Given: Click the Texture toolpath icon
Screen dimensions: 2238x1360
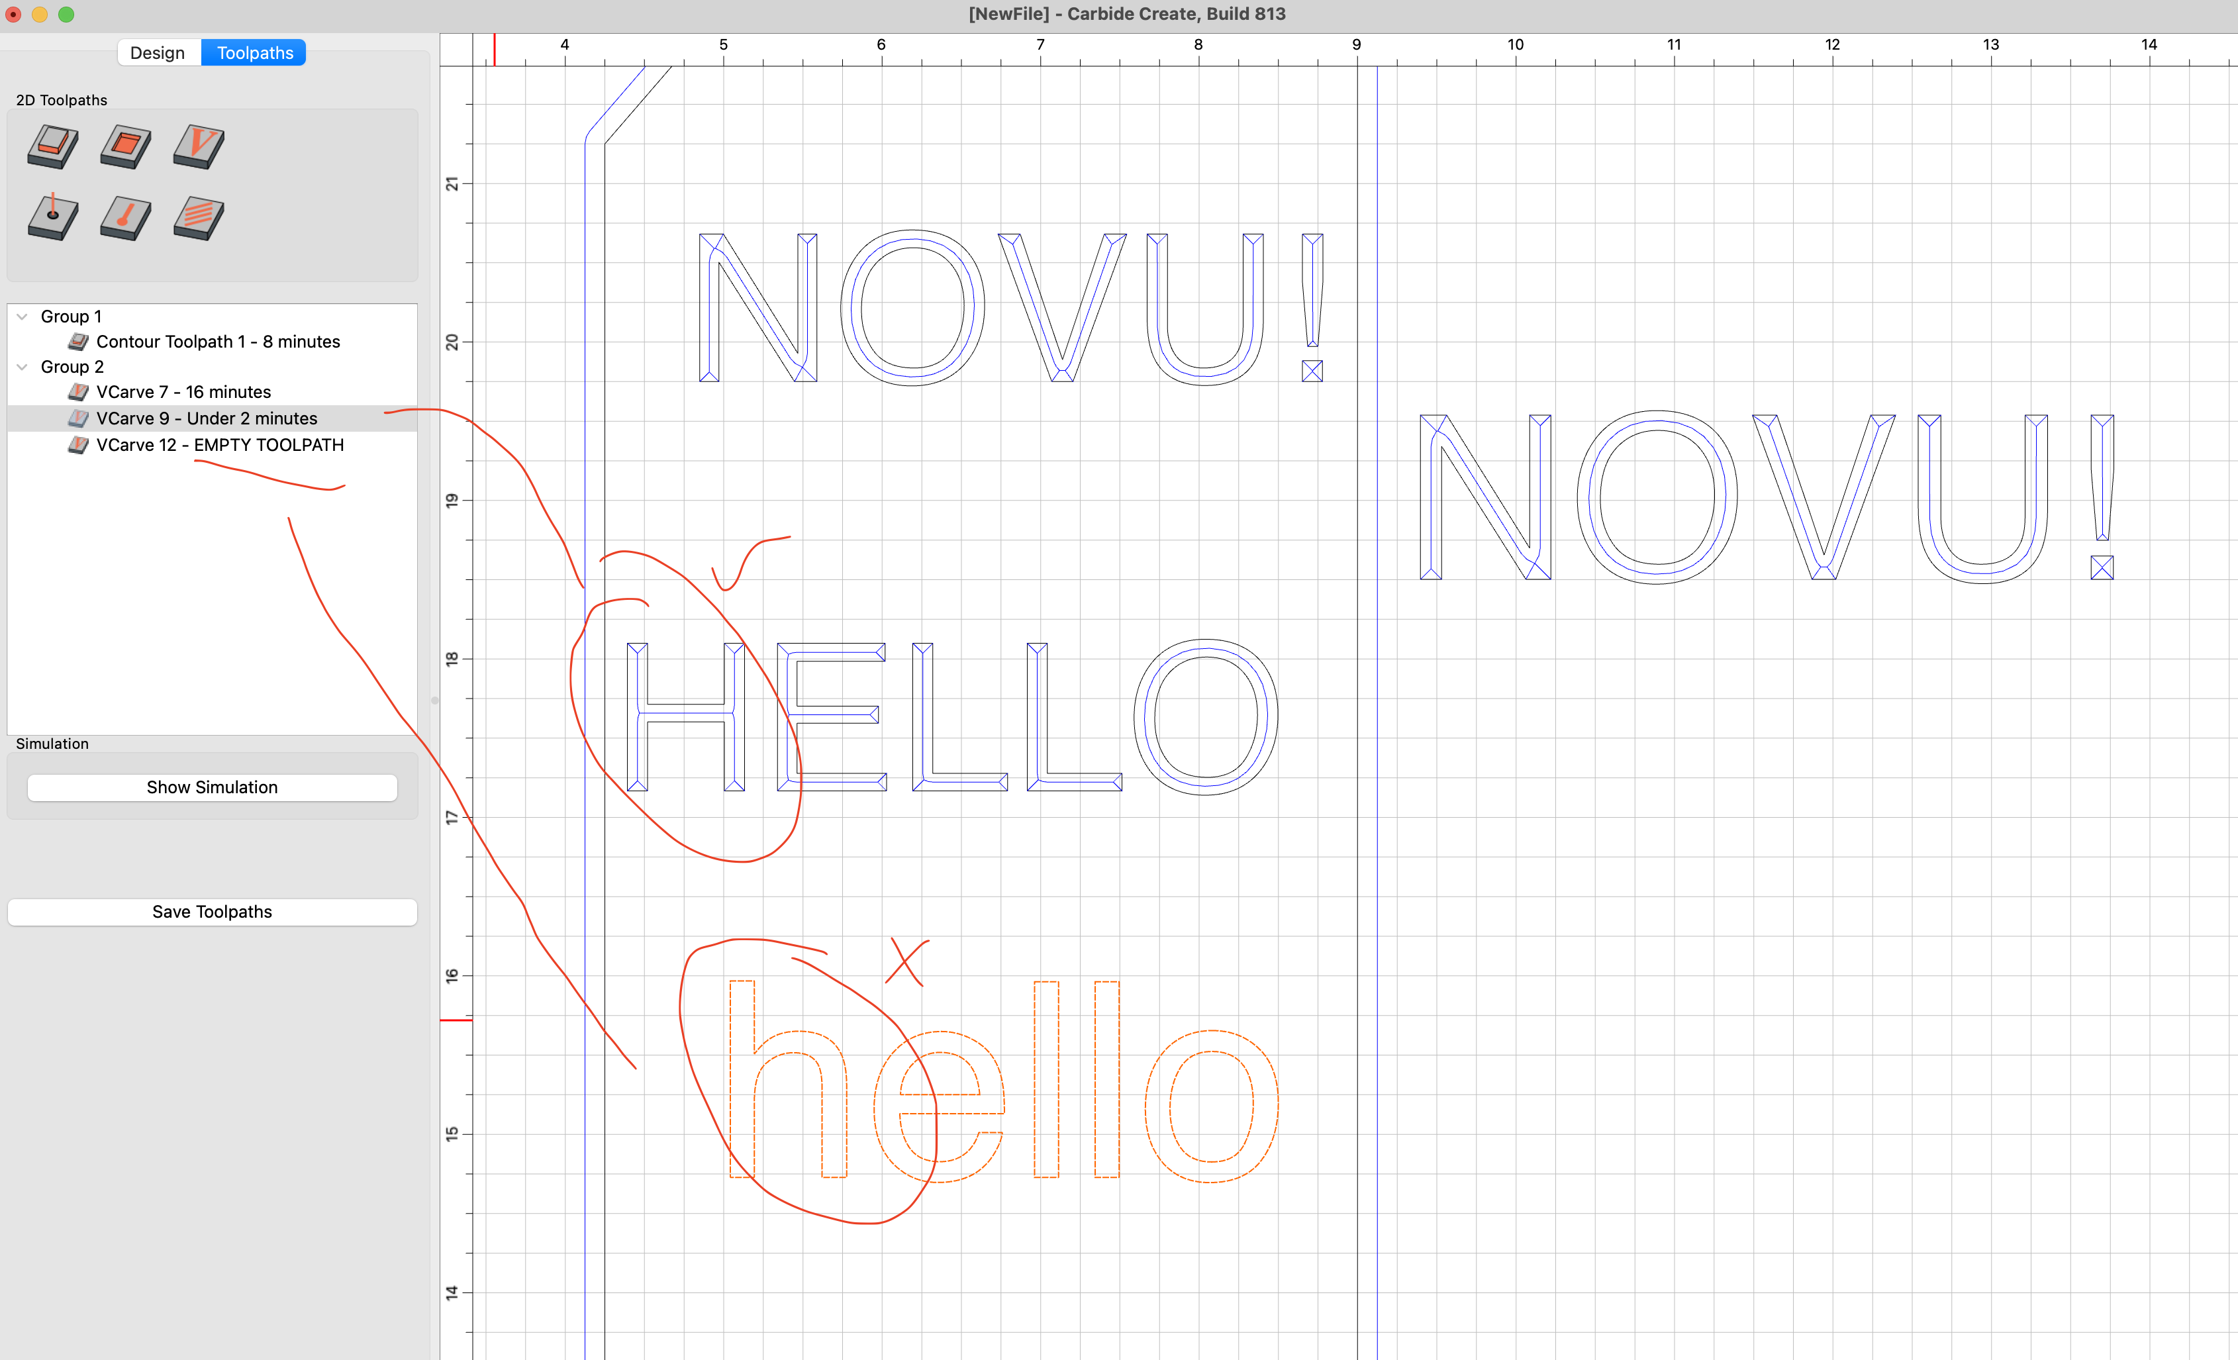Looking at the screenshot, I should 198,218.
